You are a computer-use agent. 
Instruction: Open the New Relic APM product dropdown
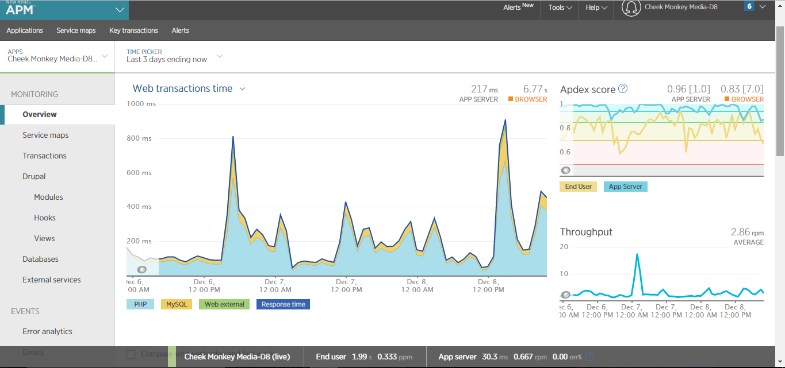120,10
